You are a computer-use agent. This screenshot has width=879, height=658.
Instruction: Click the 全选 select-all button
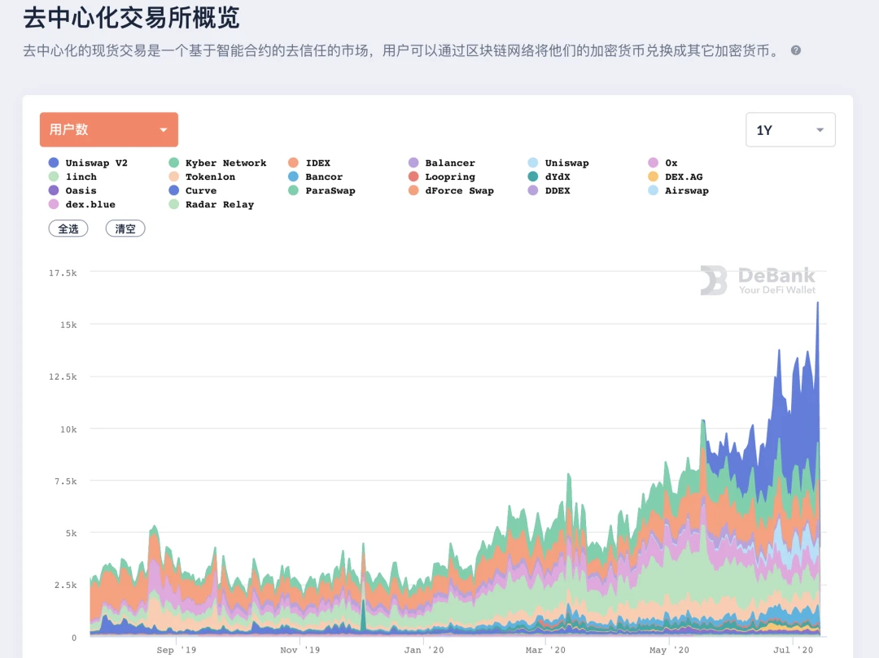[68, 229]
